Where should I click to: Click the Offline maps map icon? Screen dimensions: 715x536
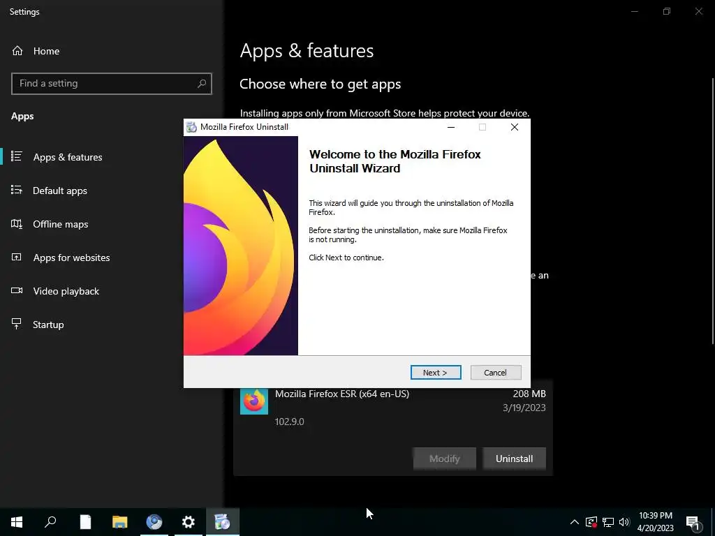(x=17, y=223)
